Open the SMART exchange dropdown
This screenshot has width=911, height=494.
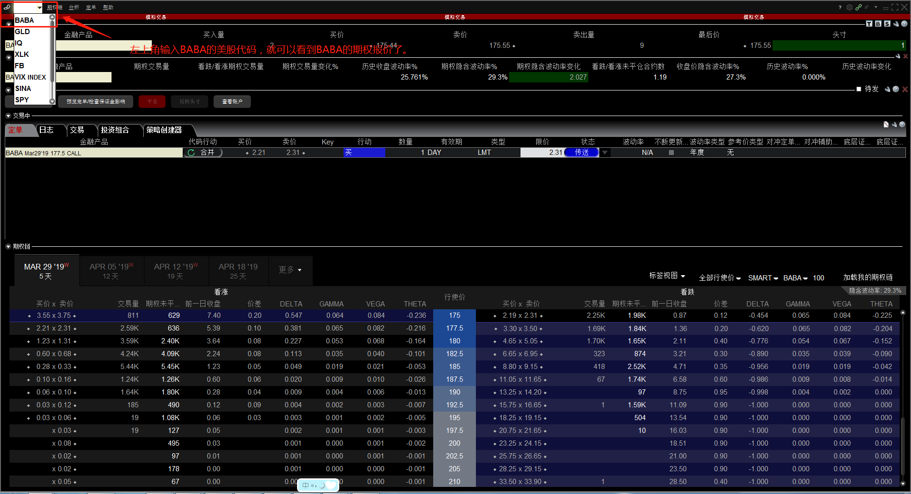click(x=763, y=278)
